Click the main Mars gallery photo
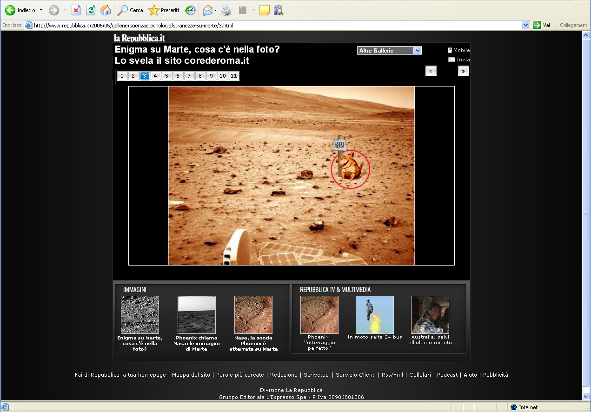Viewport: 591px width, 412px height. pos(292,176)
